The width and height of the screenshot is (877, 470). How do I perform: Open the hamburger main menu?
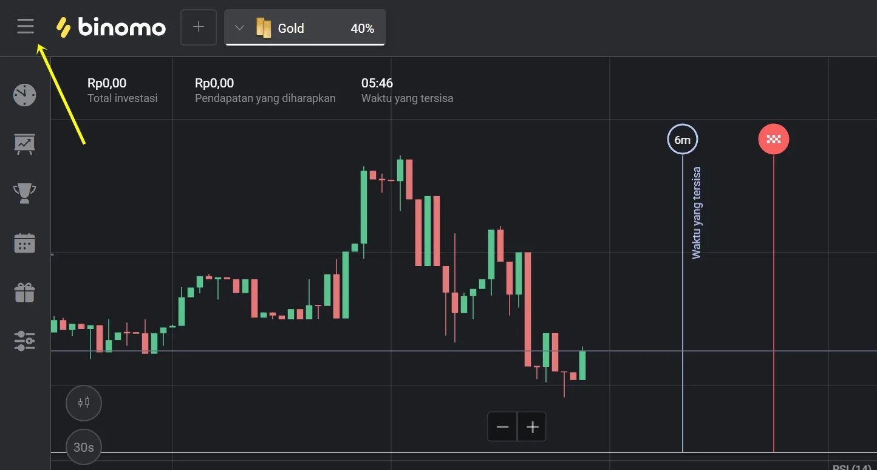26,26
